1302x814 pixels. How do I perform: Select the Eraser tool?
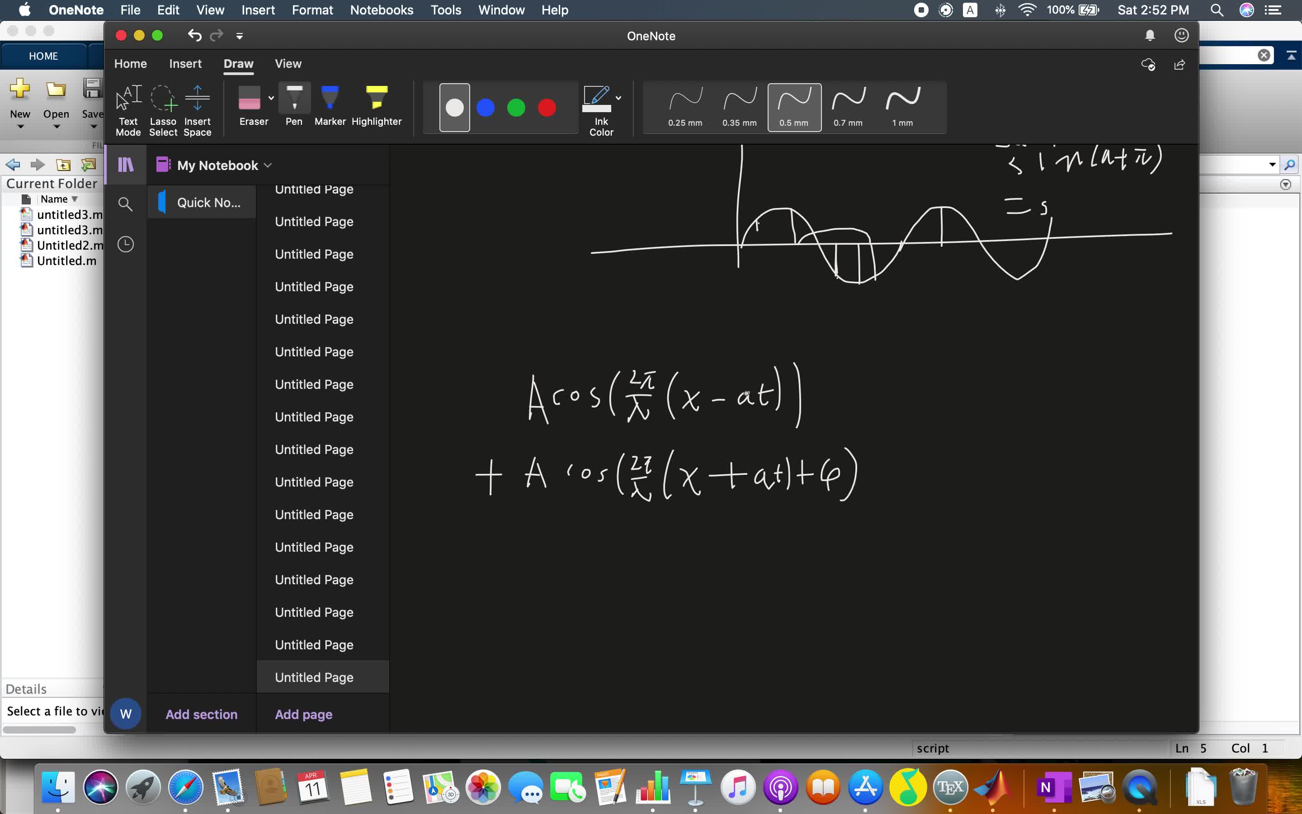253,108
